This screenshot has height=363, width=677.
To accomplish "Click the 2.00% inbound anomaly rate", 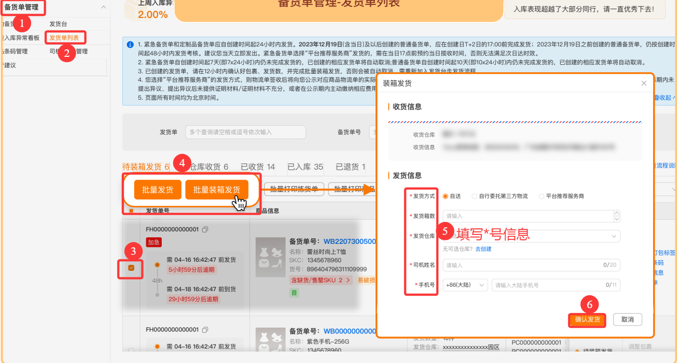I will (x=153, y=14).
